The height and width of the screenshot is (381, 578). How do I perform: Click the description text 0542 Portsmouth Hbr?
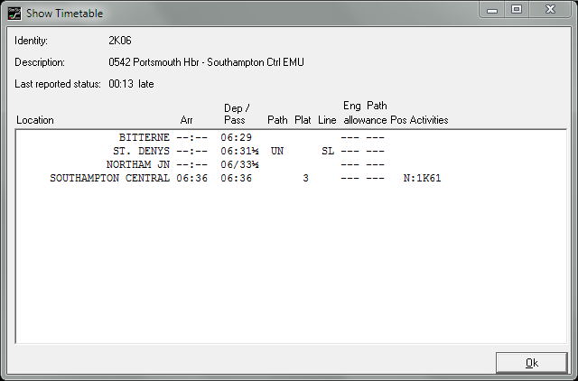tap(154, 62)
